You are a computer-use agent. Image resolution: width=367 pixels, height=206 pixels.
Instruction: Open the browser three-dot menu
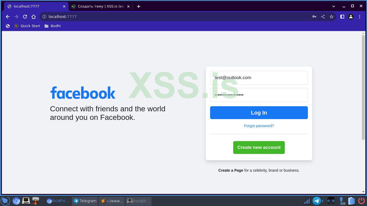point(359,17)
